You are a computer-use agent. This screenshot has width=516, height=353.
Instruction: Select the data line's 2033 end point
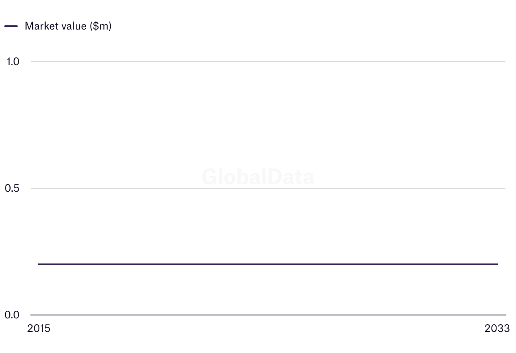(497, 264)
